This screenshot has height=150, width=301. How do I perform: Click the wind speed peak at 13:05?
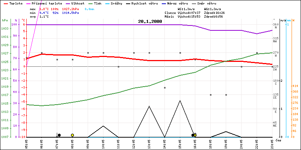149,106
